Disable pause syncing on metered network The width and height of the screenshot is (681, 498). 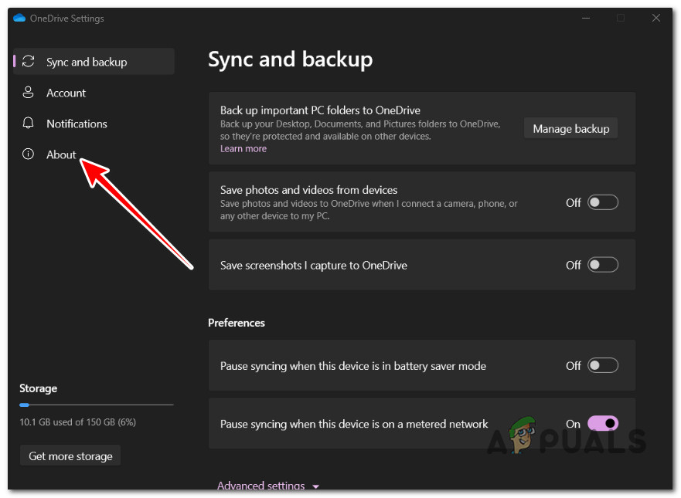(x=603, y=423)
